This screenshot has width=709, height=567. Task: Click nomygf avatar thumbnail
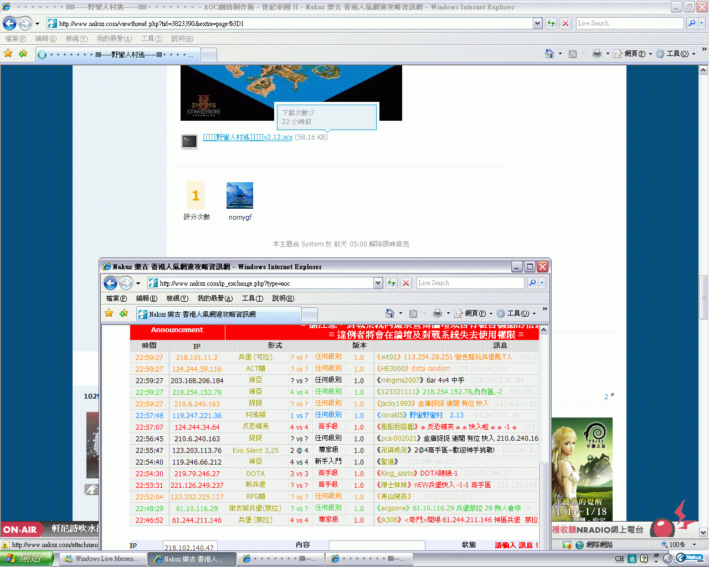point(240,195)
